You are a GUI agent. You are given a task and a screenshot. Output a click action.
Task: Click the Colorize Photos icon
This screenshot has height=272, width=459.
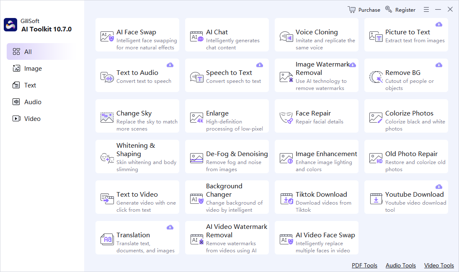pos(376,118)
